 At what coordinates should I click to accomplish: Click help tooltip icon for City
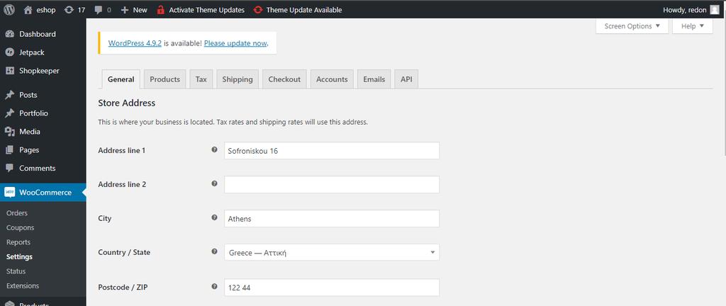pyautogui.click(x=214, y=217)
